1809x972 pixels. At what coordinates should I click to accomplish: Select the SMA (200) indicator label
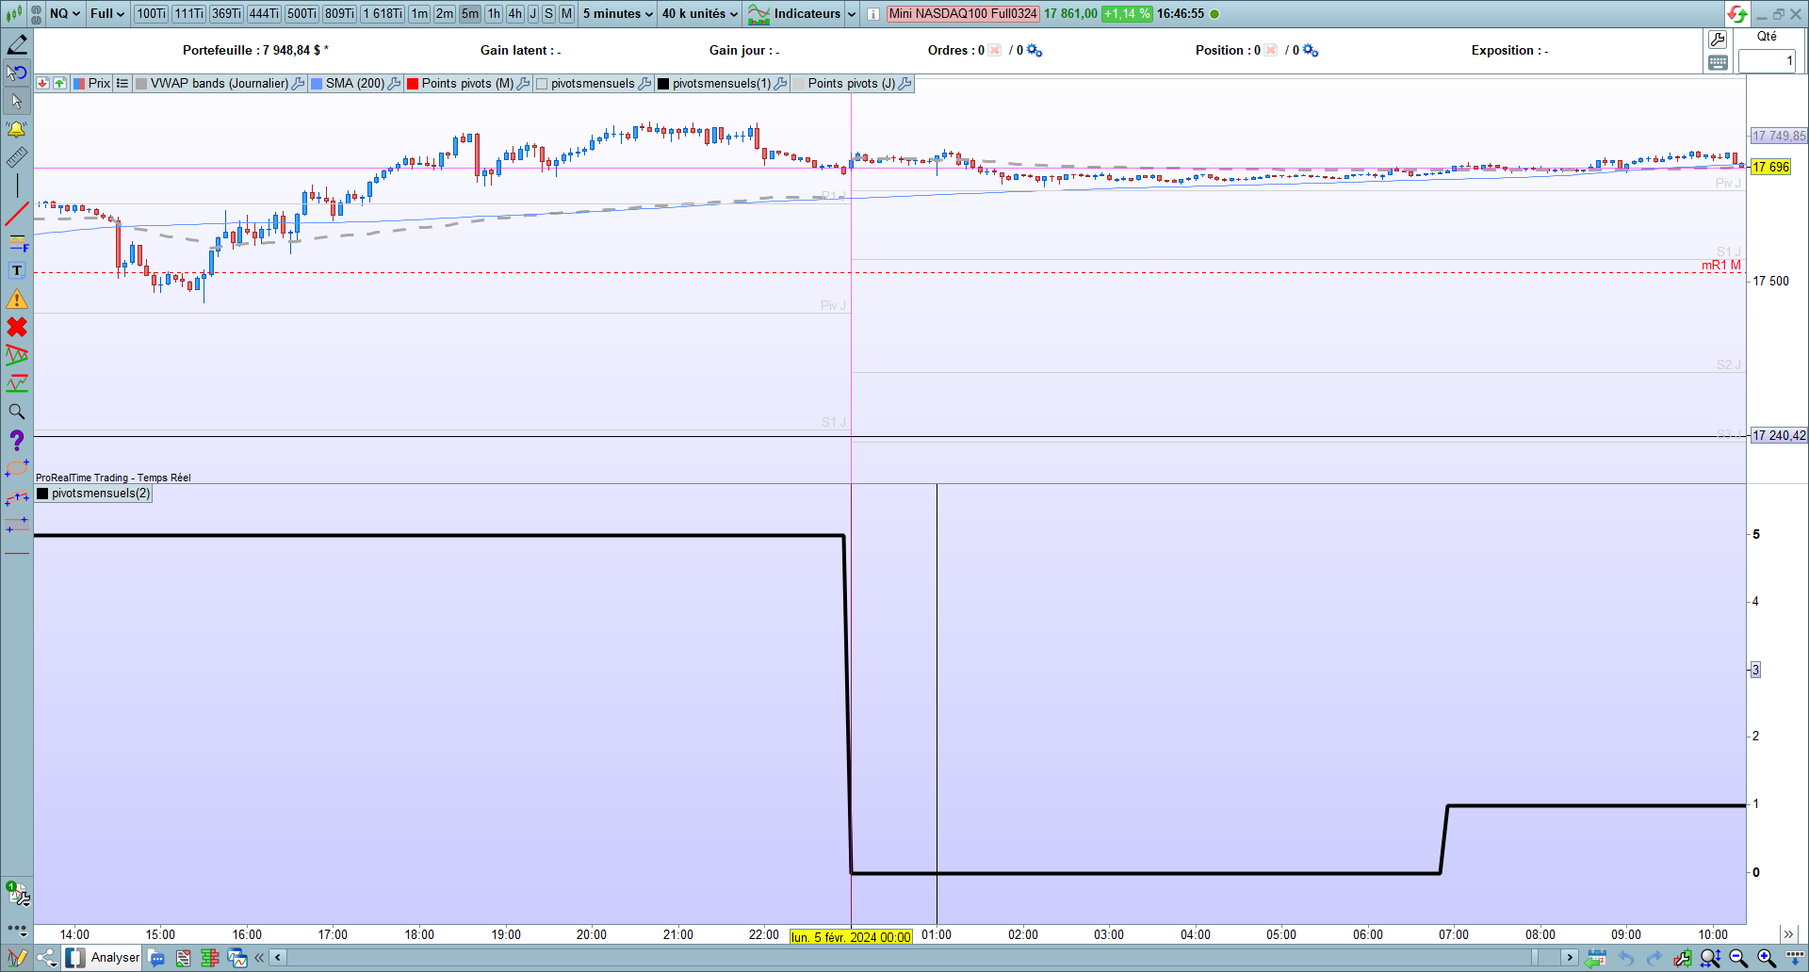[355, 84]
